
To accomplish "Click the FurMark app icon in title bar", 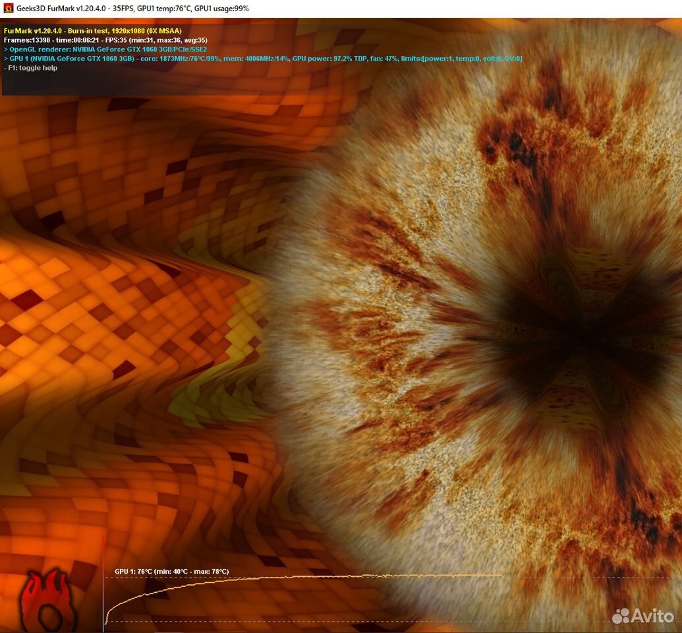I will (9, 9).
